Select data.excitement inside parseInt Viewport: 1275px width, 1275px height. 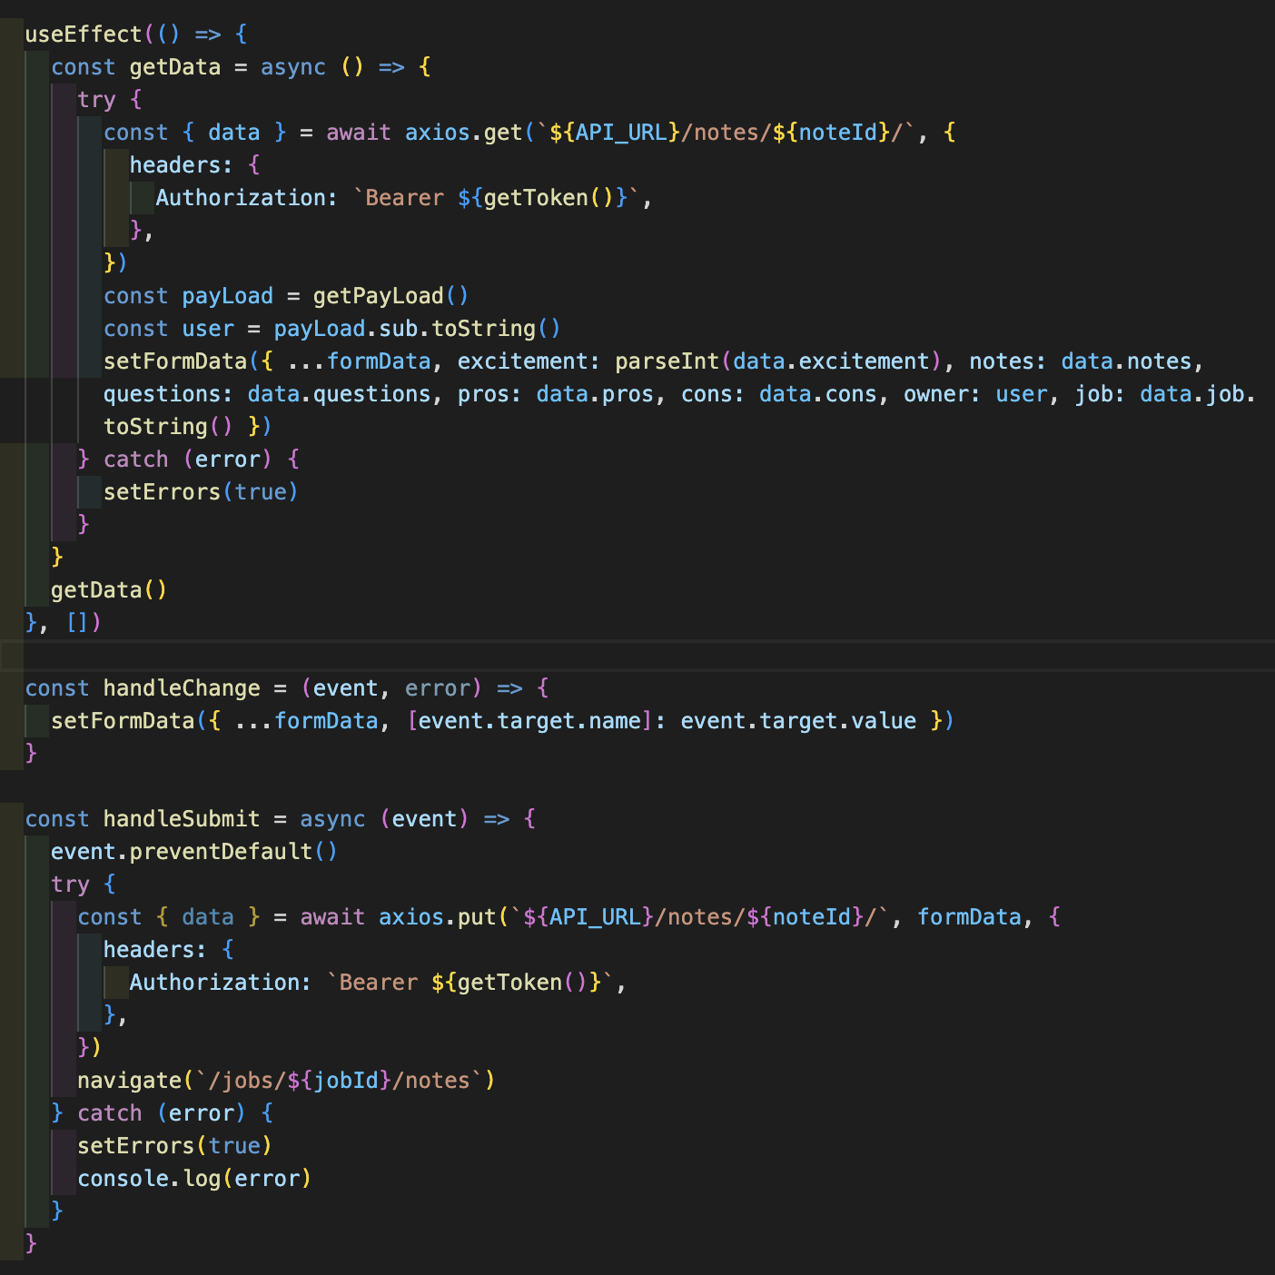(x=832, y=361)
